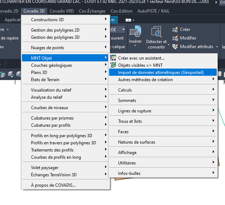Open the Cov.Edition menu
This screenshot has height=205, width=225.
point(121,11)
